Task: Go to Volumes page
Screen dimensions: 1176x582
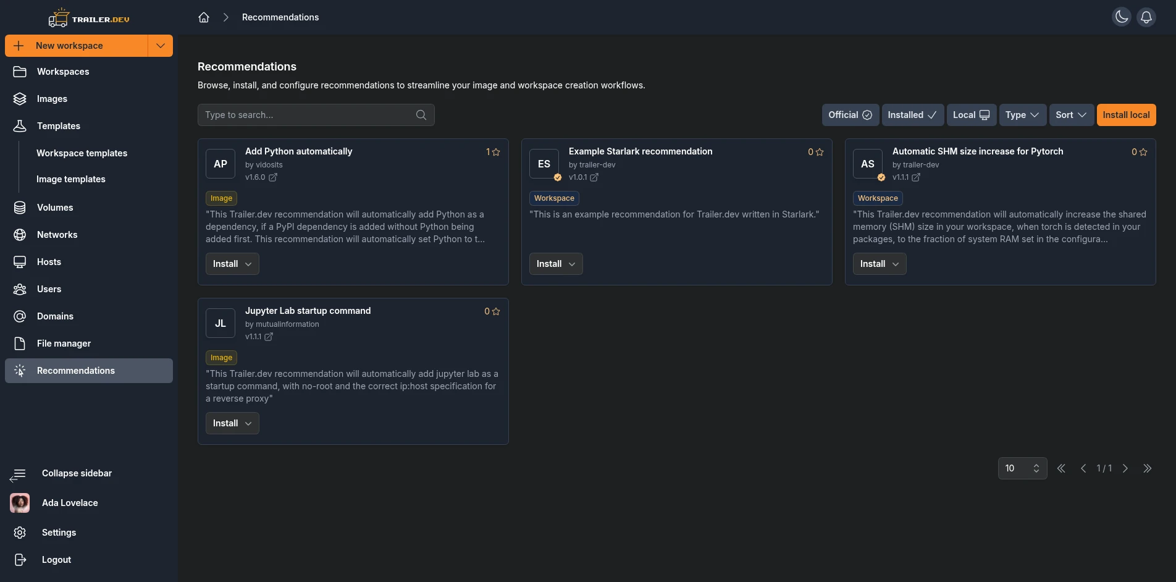Action: [x=89, y=208]
